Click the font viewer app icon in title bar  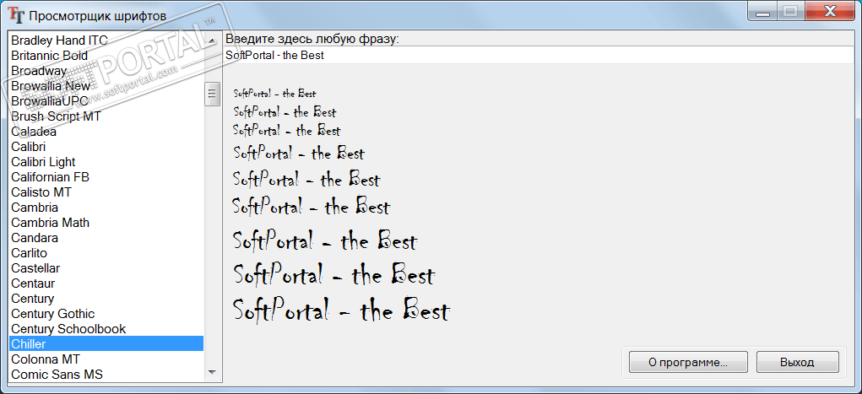(17, 15)
